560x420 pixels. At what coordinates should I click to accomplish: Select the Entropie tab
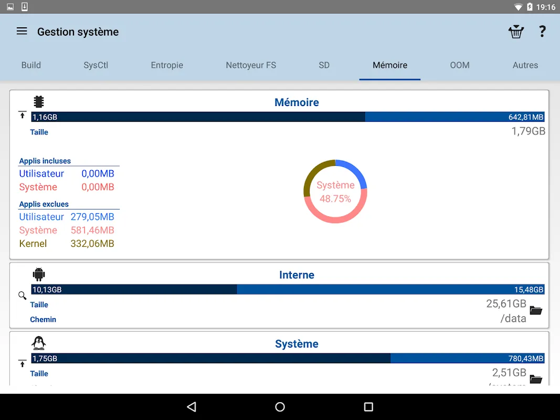tap(167, 65)
